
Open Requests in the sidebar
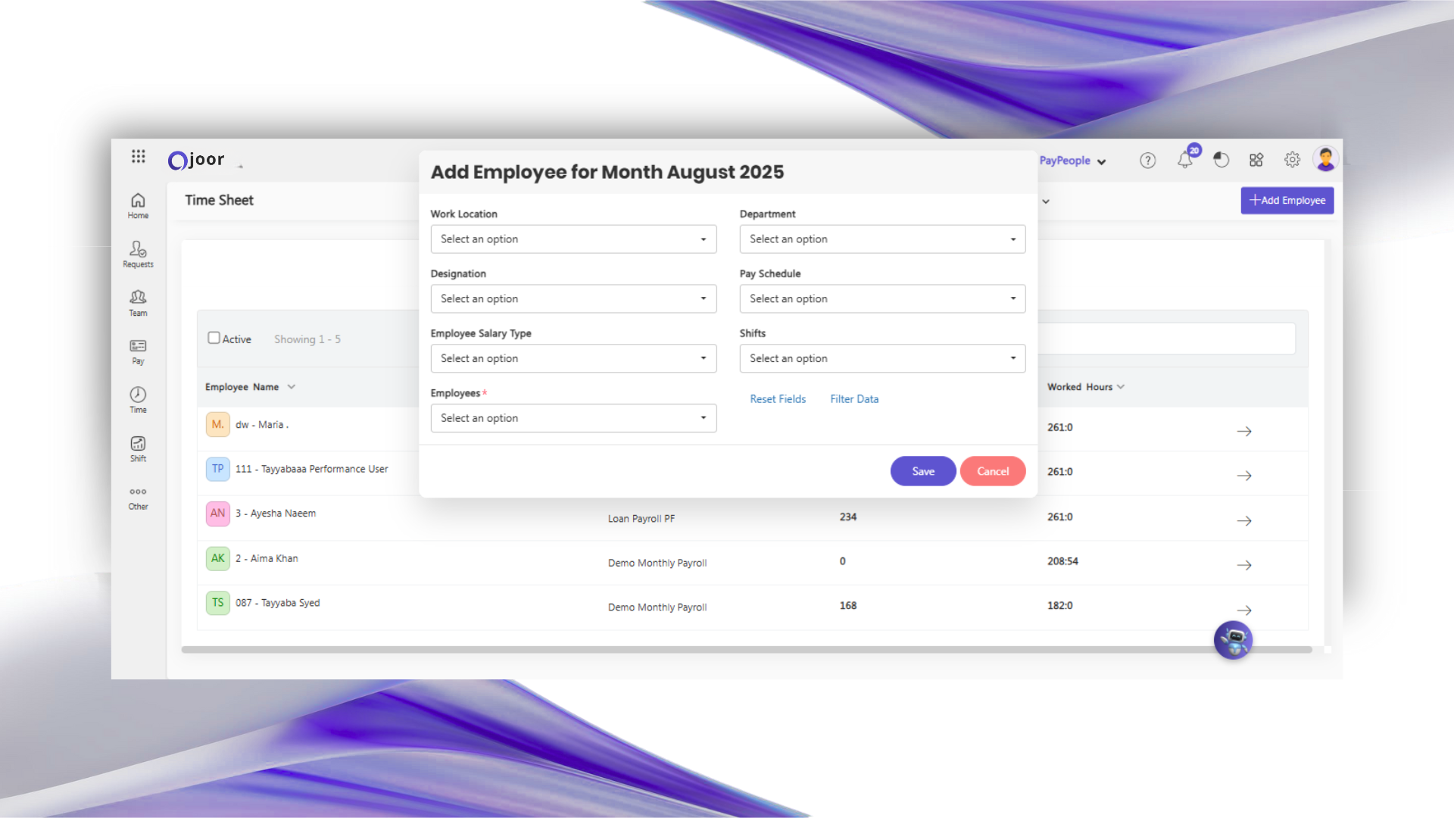coord(138,254)
